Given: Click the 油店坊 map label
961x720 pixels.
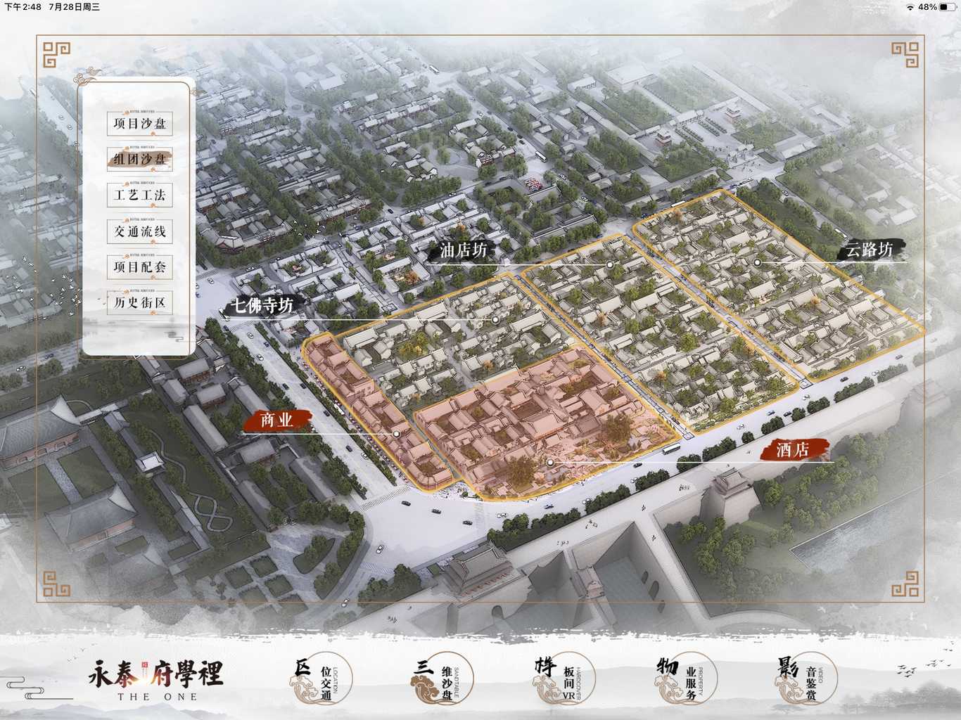Looking at the screenshot, I should pos(462,250).
